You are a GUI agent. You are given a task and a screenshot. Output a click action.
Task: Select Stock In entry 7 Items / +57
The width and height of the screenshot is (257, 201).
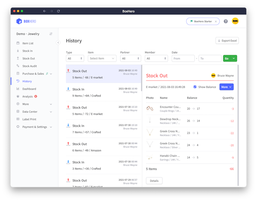pyautogui.click(x=104, y=129)
